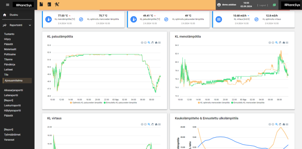302x149 pixels.
Task: Open Hälytysraportti link
Action: [x=12, y=111]
